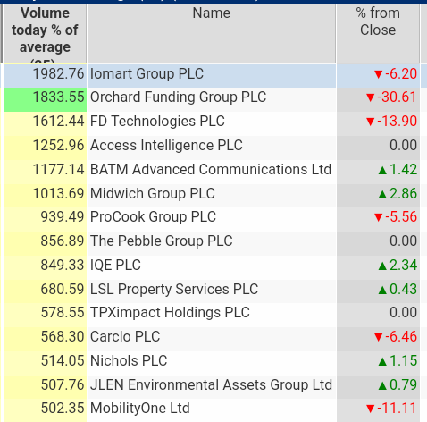This screenshot has width=427, height=422.
Task: Sort by Volume today % of average column
Action: pyautogui.click(x=45, y=33)
